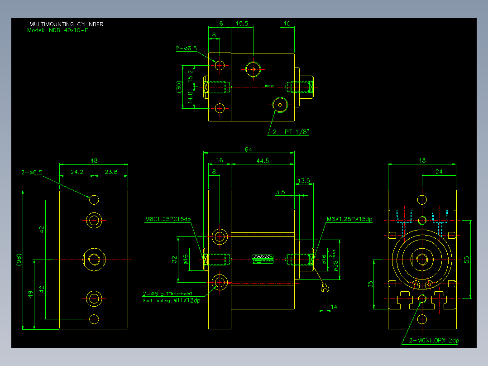Click the 23.8 dimension value
This screenshot has height=366, width=488.
(111, 172)
